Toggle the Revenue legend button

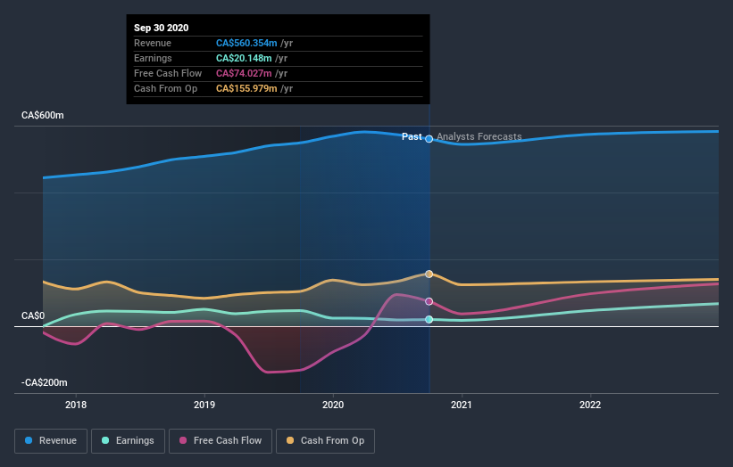pyautogui.click(x=51, y=441)
